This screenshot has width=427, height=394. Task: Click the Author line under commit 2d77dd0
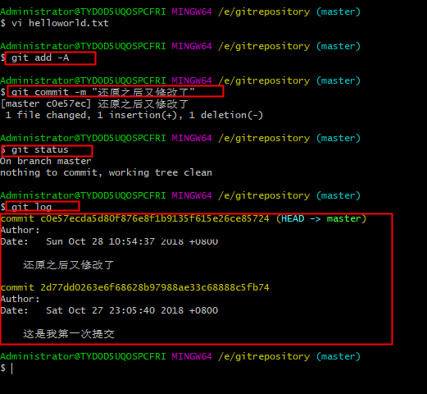point(20,299)
